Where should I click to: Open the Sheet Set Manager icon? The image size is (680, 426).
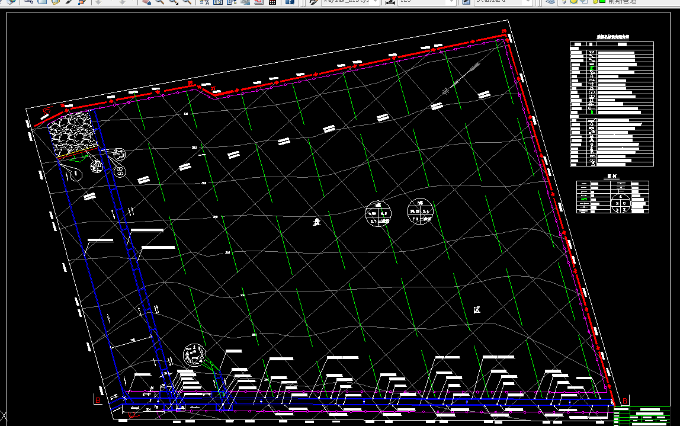coord(245,2)
